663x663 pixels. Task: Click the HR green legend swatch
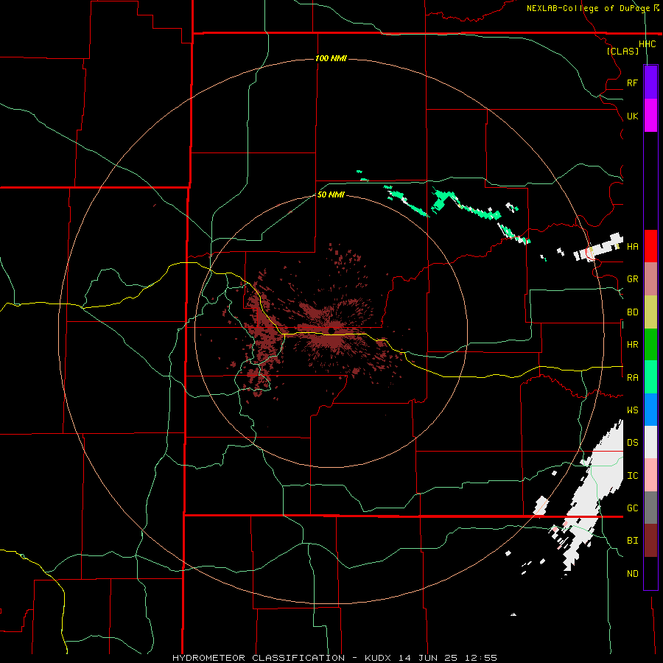click(650, 345)
